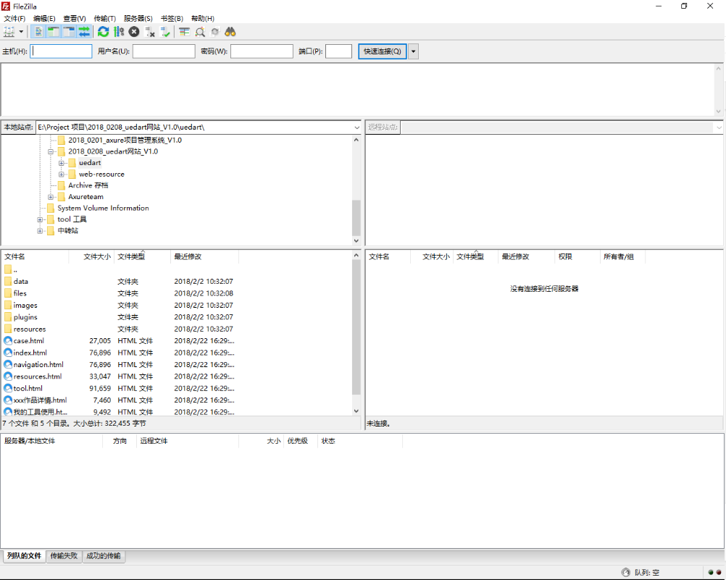
Task: Click the local file list vertical scrollbar
Action: pos(356,326)
